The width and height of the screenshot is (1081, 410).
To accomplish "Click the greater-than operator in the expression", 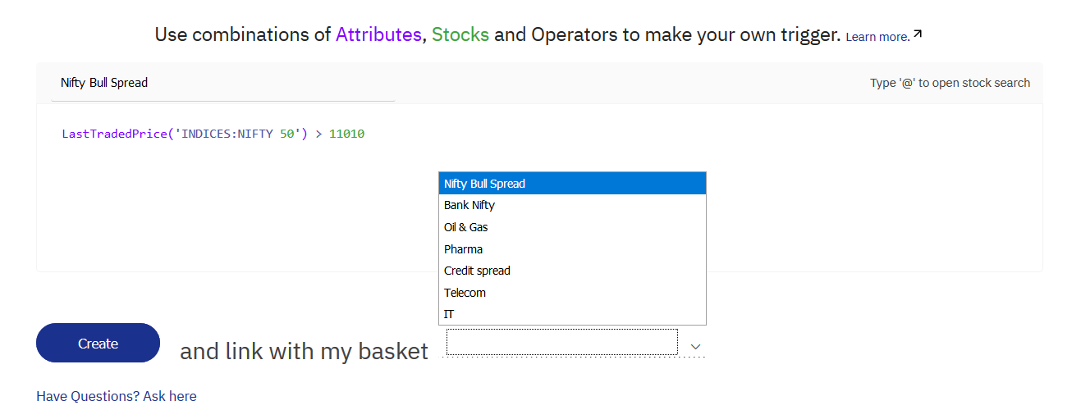I will coord(318,134).
